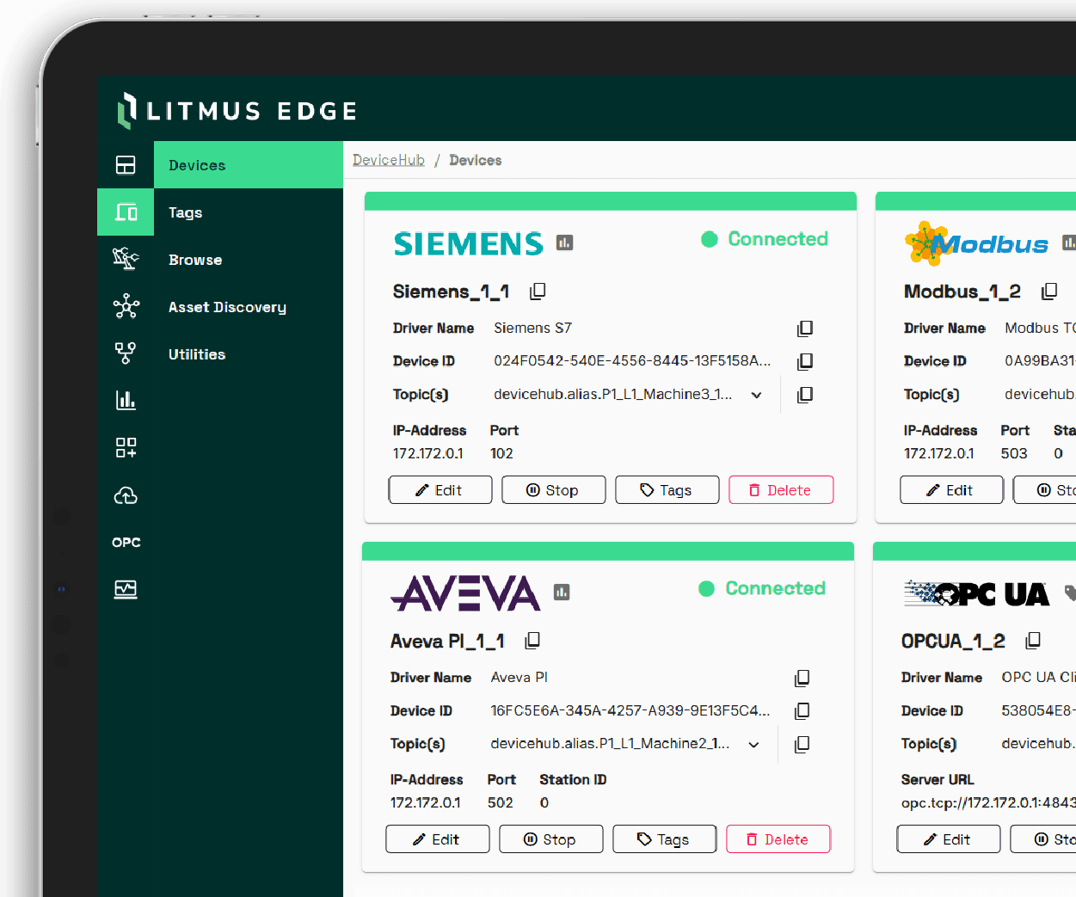Open the OPC section from the sidebar
The width and height of the screenshot is (1076, 897).
(126, 542)
